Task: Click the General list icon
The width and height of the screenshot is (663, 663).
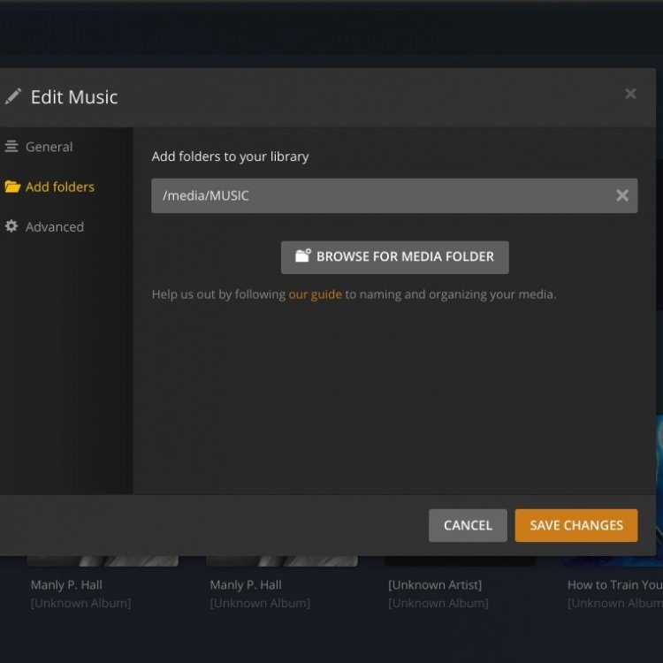Action: pyautogui.click(x=11, y=146)
